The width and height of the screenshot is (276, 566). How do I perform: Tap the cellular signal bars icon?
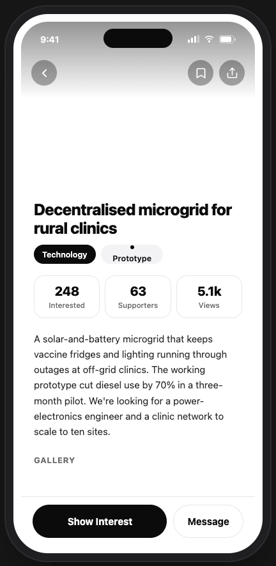(x=194, y=39)
